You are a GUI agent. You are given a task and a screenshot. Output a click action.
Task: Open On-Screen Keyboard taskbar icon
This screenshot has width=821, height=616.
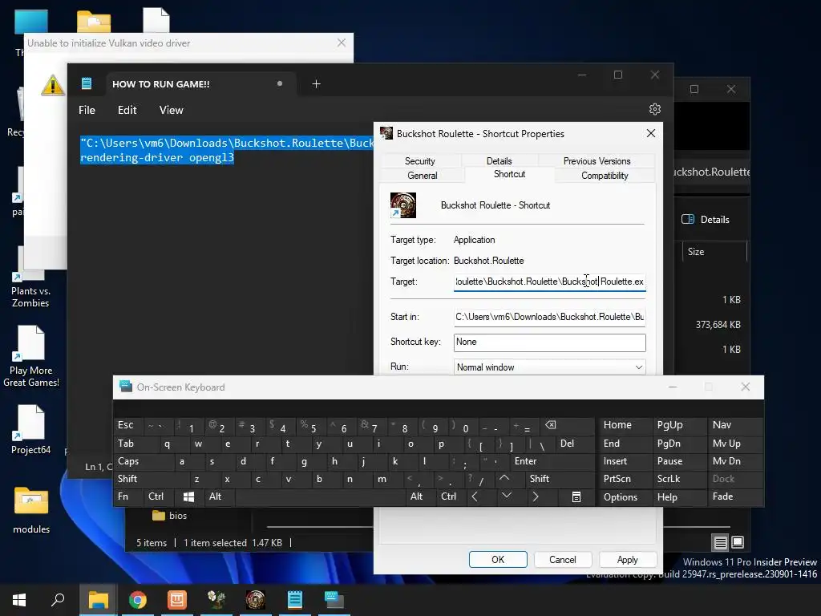[334, 600]
